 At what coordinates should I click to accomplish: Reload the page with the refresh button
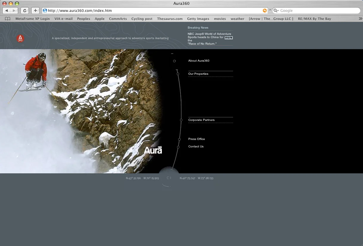click(x=25, y=10)
